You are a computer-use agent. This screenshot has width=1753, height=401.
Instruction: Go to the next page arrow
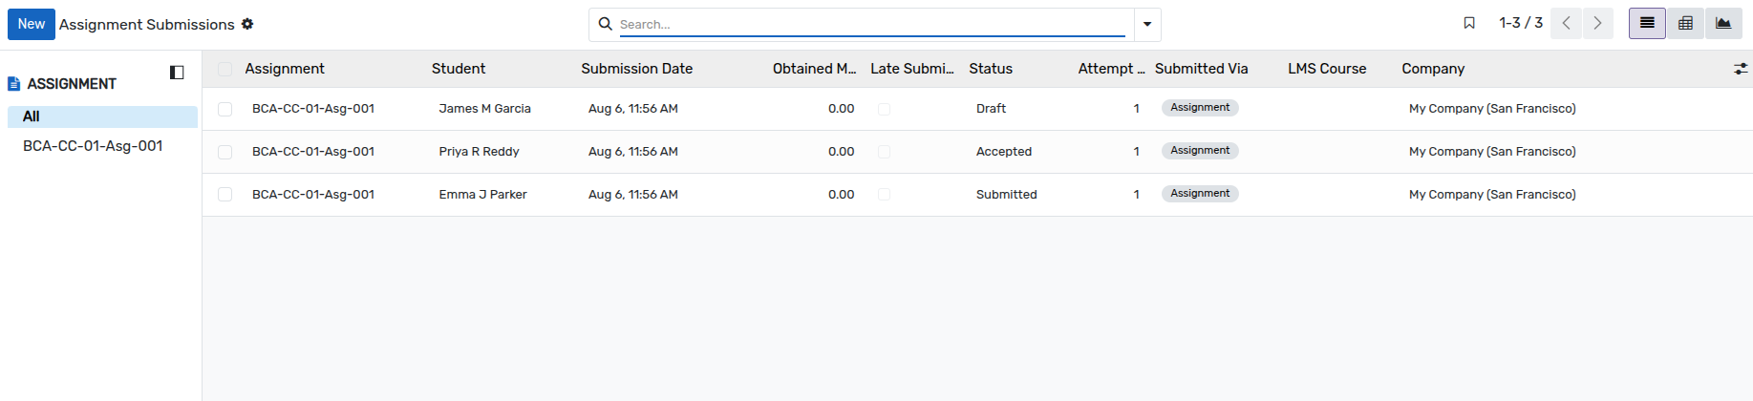point(1597,23)
